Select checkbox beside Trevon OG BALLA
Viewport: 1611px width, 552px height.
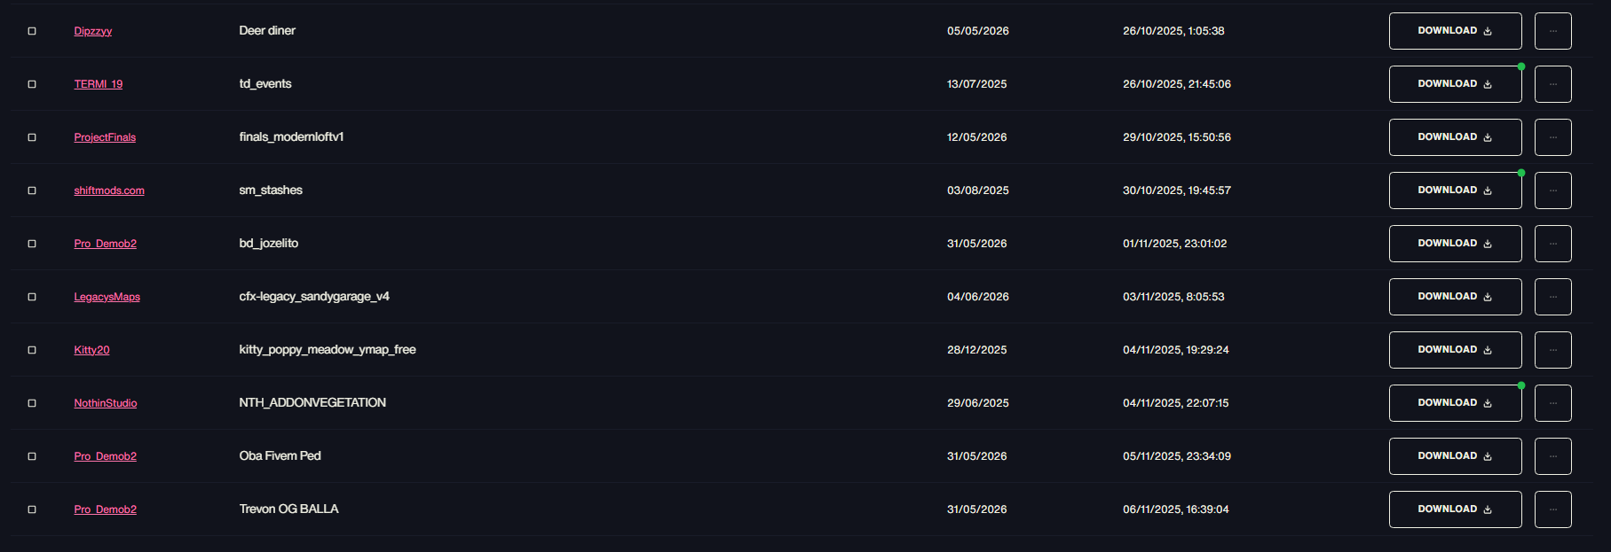(32, 509)
